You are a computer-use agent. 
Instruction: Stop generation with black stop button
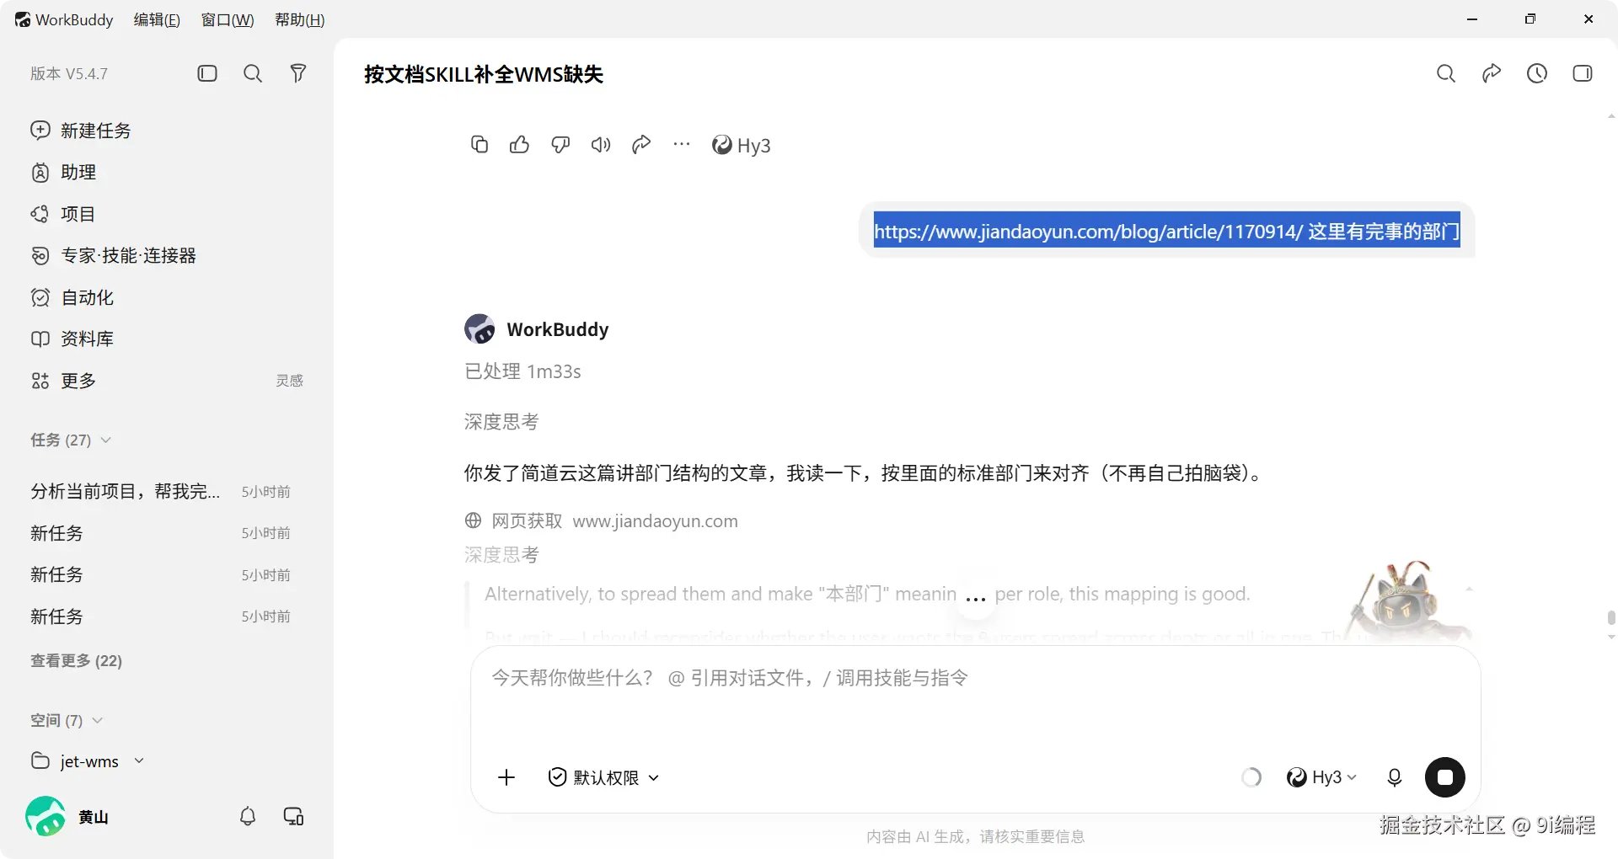pos(1445,777)
